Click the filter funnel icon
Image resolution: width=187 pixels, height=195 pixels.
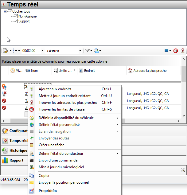[x=87, y=51]
